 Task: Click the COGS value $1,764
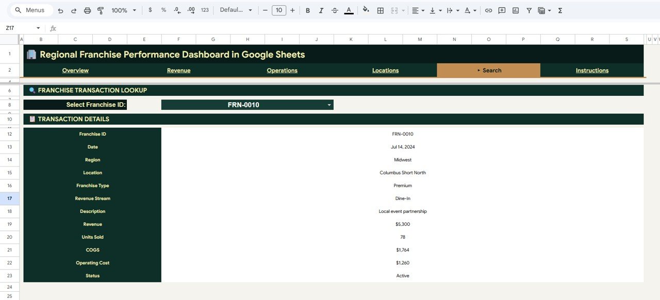pos(403,250)
